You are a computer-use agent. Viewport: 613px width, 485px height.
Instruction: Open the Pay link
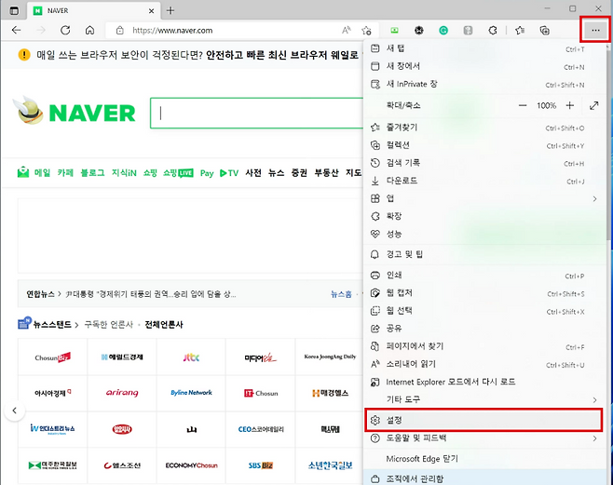click(x=207, y=173)
